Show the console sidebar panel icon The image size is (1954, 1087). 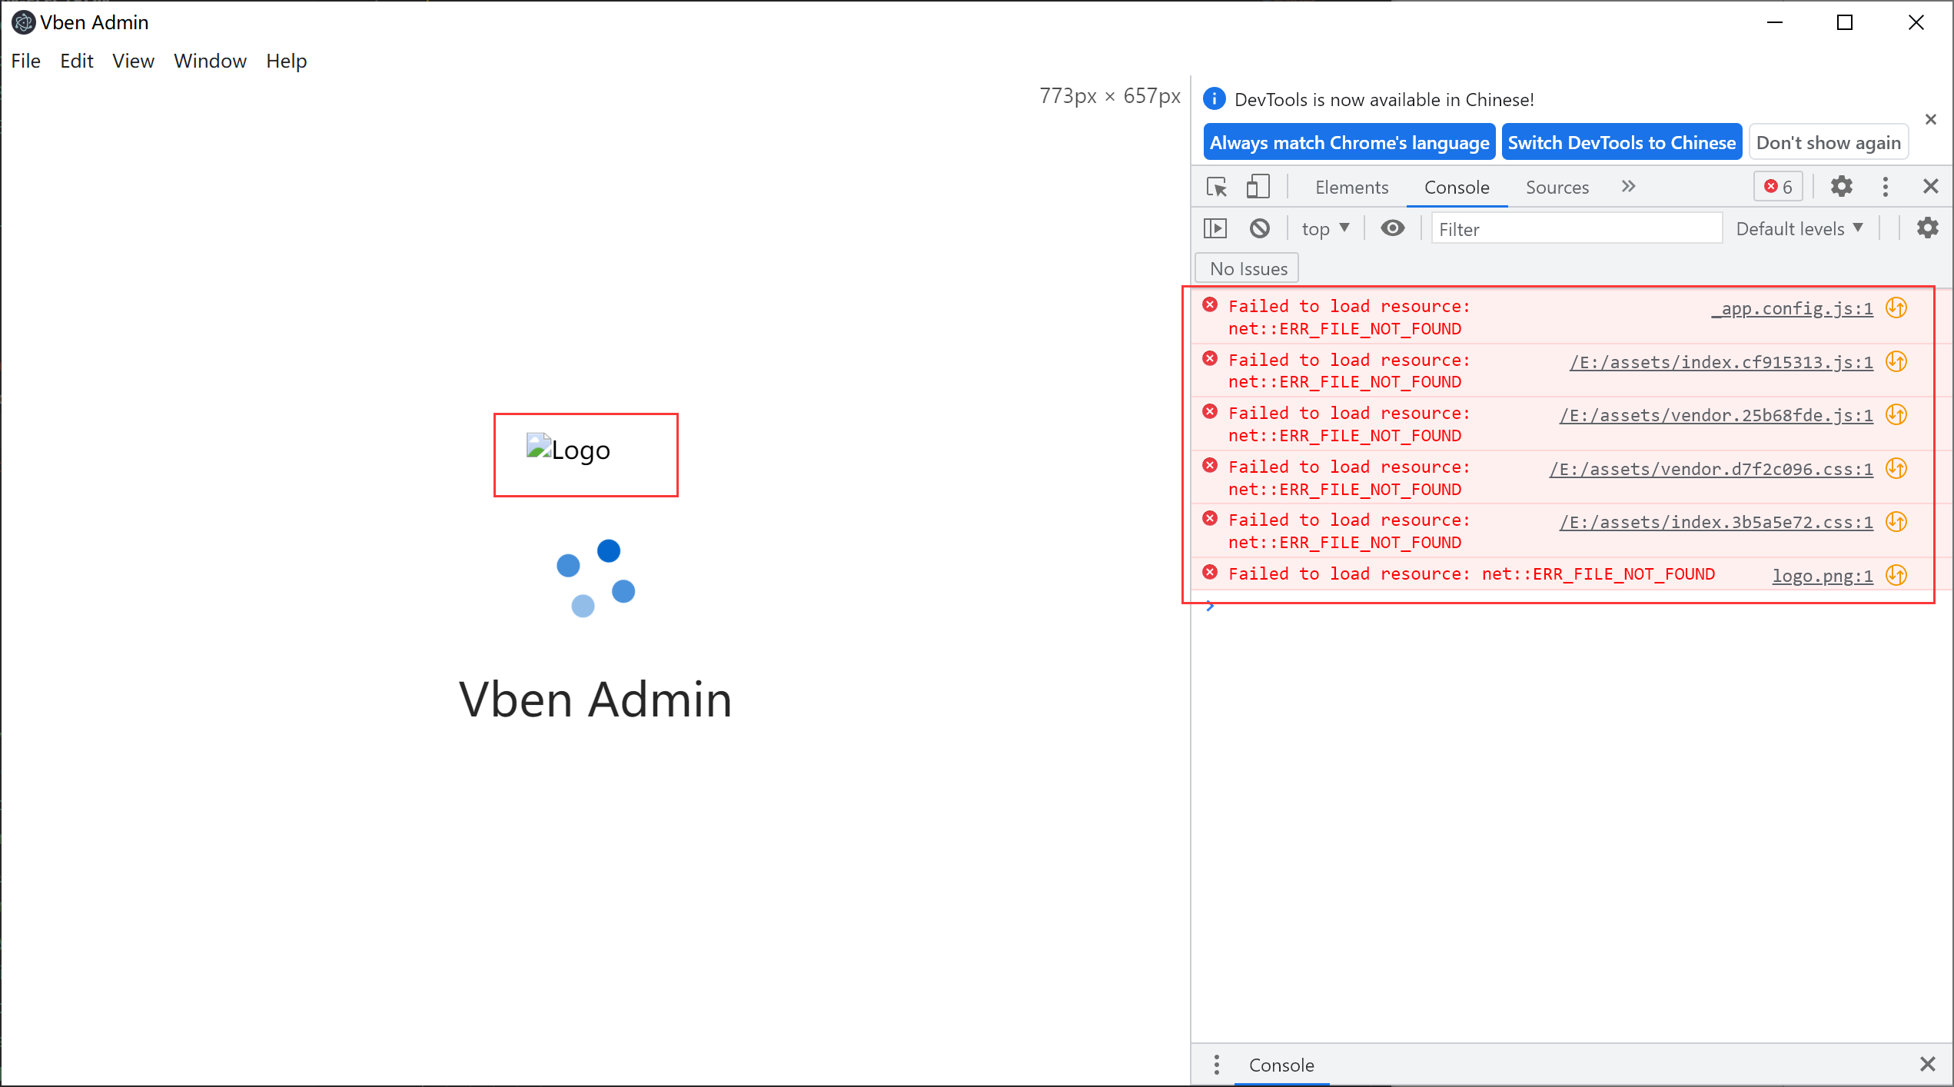1215,228
